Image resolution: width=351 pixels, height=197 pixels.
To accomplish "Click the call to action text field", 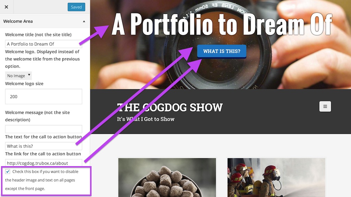I will pos(44,146).
